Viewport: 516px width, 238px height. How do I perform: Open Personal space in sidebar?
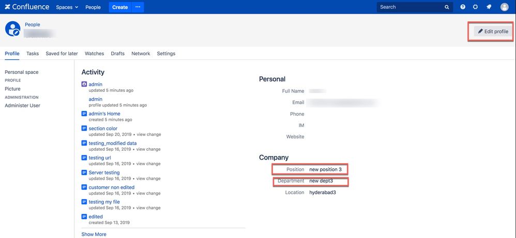tap(22, 72)
